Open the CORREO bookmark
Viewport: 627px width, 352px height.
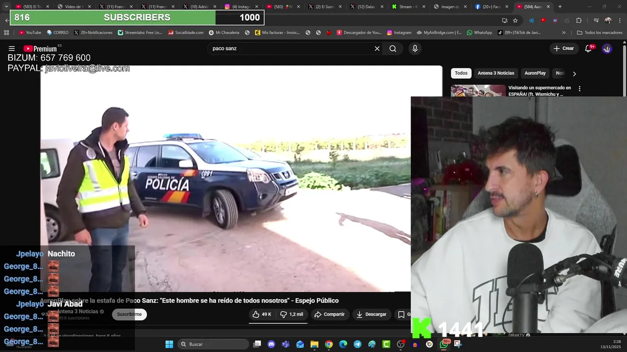tap(57, 33)
